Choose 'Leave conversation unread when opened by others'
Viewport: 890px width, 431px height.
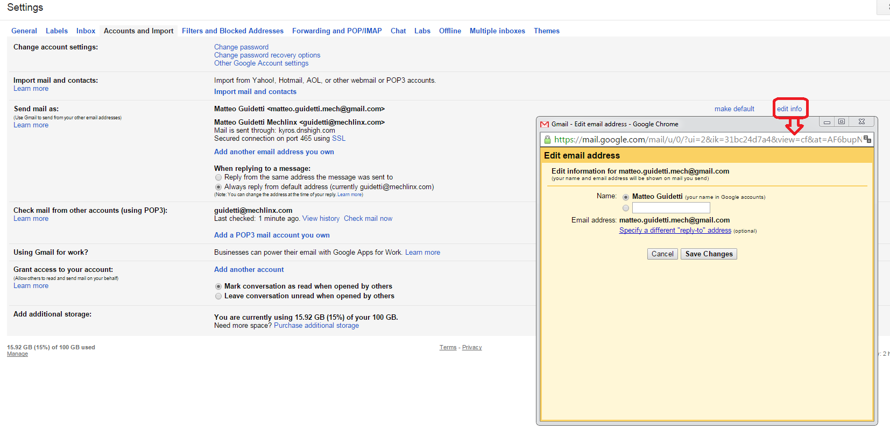click(218, 296)
